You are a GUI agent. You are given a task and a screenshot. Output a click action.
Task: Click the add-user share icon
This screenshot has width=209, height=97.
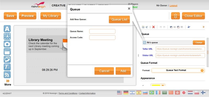(x=189, y=27)
